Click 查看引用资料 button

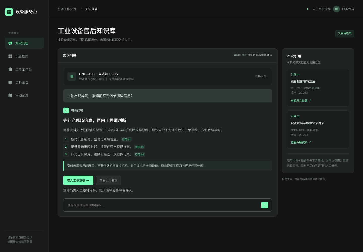[108, 181]
